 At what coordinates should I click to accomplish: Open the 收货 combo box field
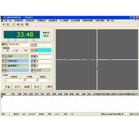pyautogui.click(x=18, y=66)
